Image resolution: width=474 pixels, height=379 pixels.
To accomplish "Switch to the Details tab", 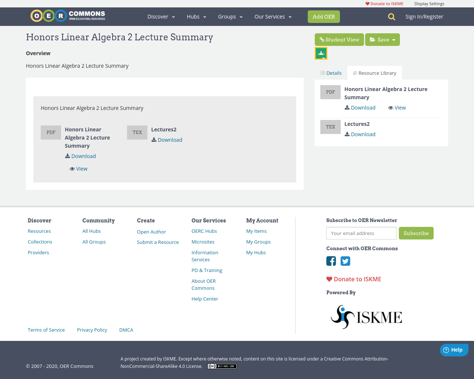I will [331, 73].
